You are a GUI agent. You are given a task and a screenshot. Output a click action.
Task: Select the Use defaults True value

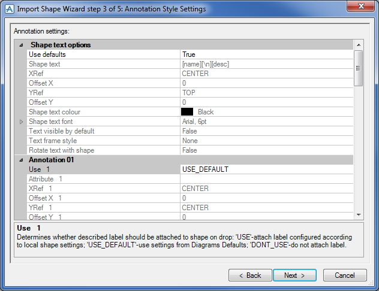coord(266,54)
